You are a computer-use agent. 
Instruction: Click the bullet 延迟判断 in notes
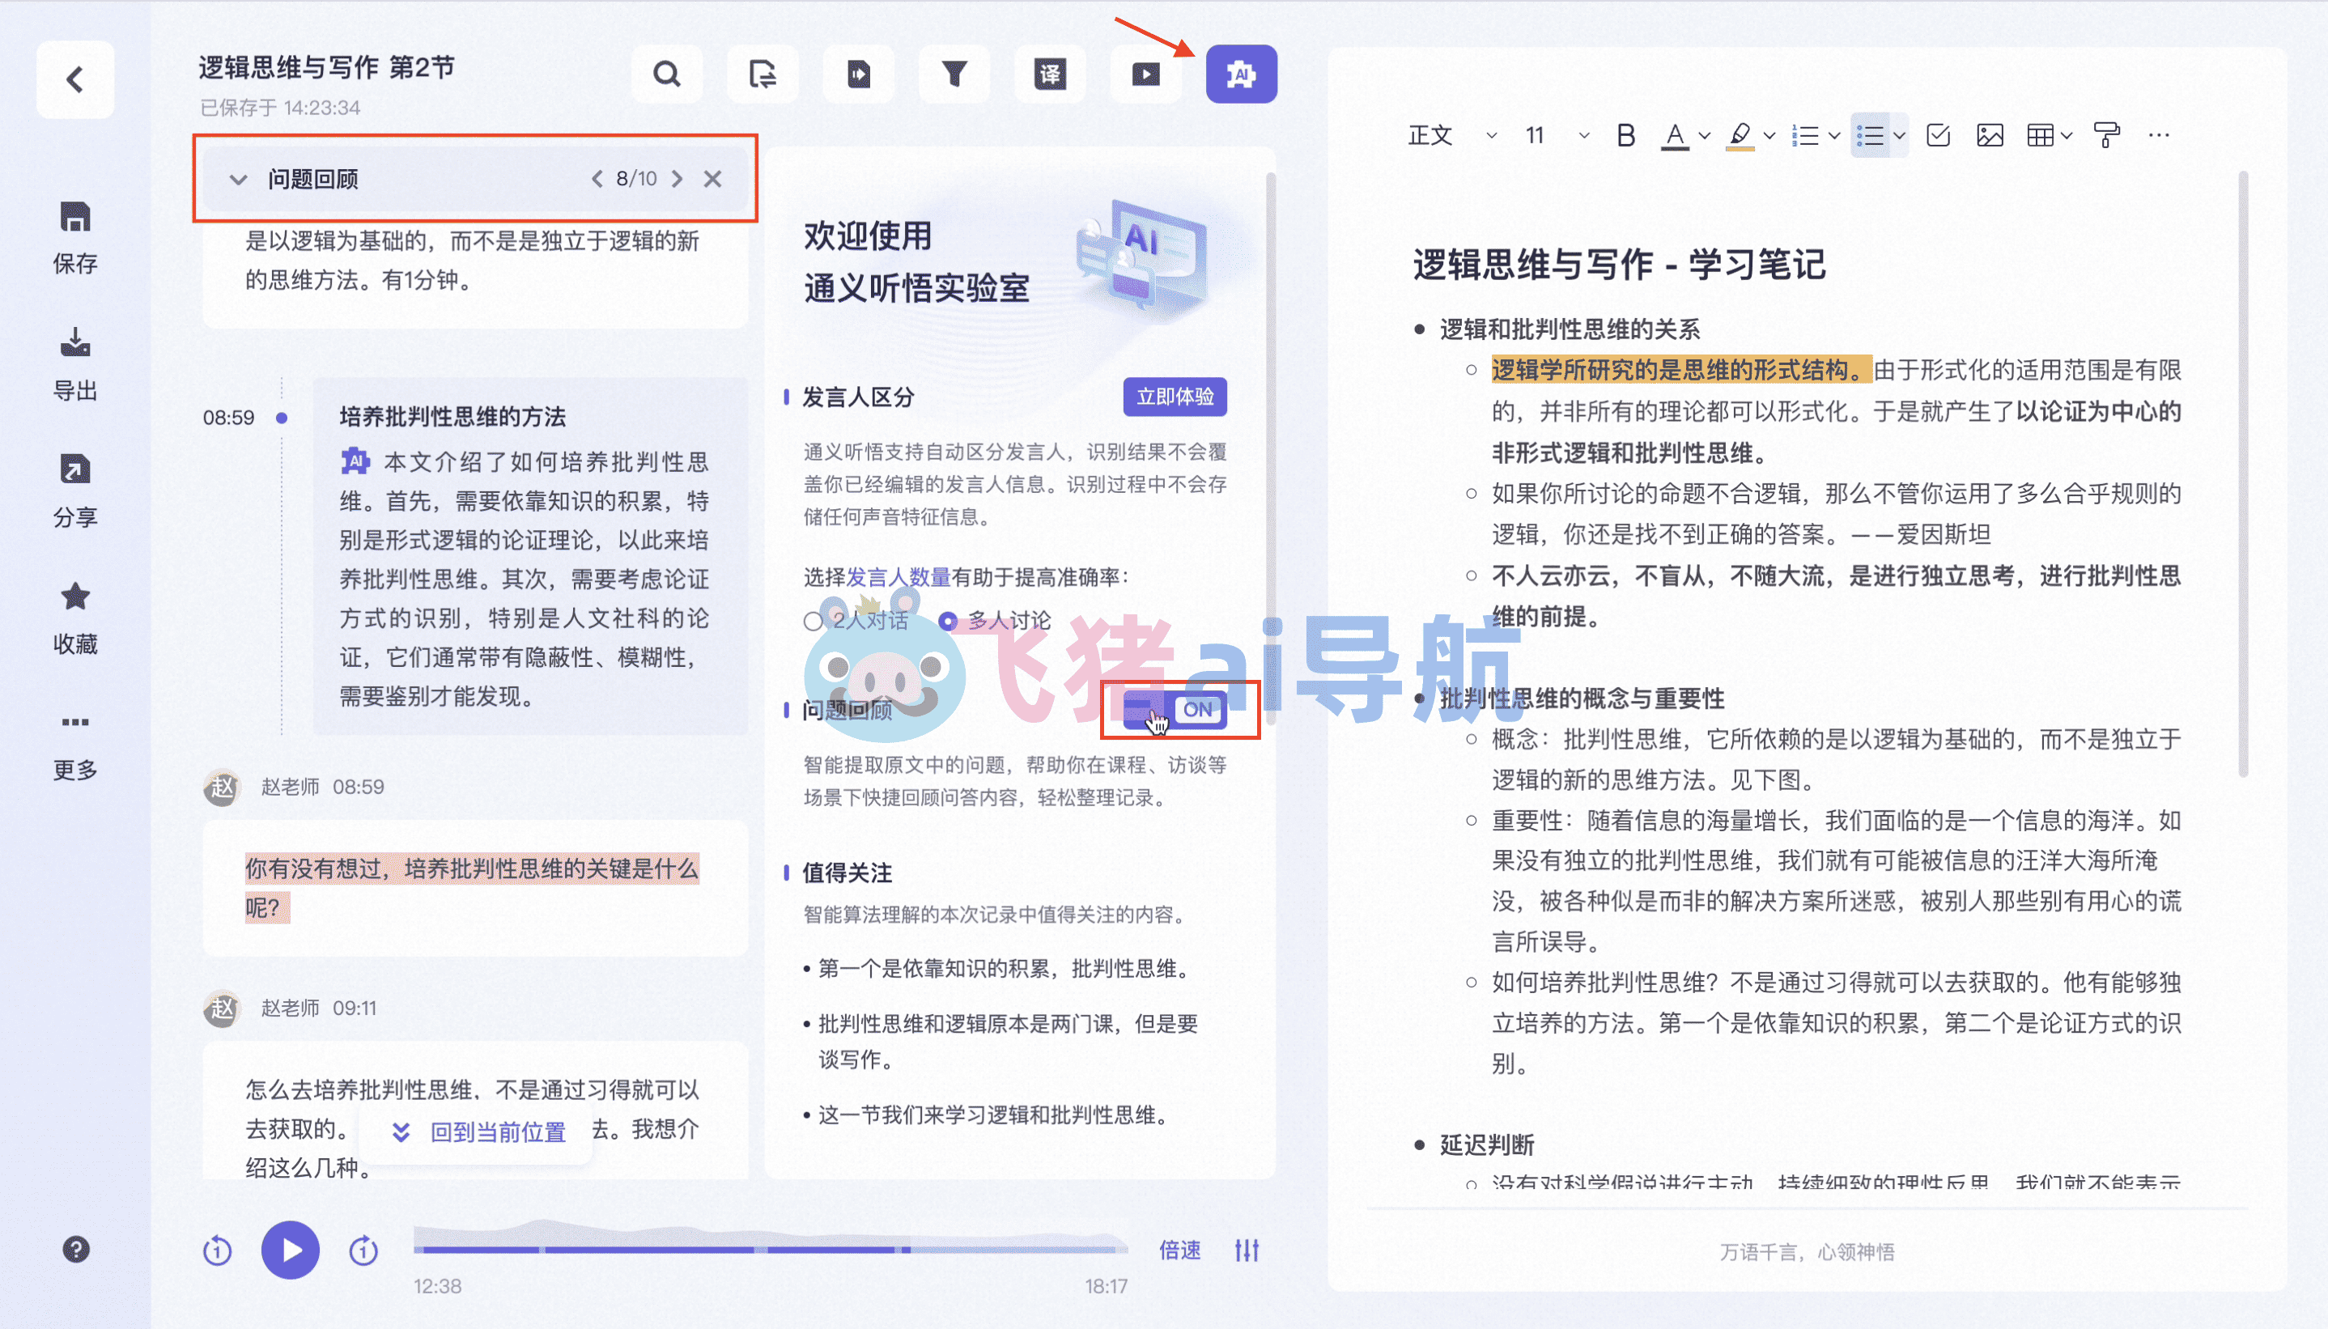tap(1487, 1144)
